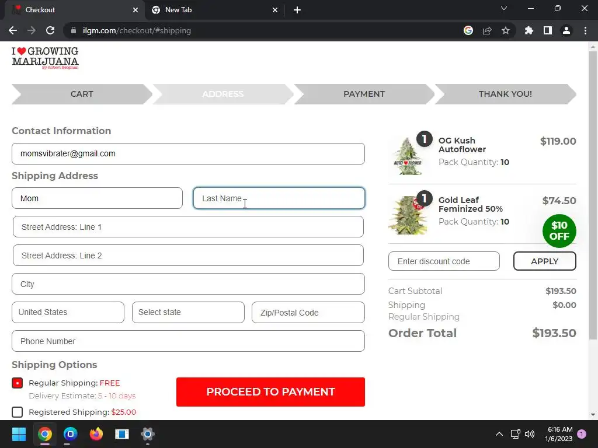Open network status tray icon
This screenshot has width=598, height=448.
(516, 434)
